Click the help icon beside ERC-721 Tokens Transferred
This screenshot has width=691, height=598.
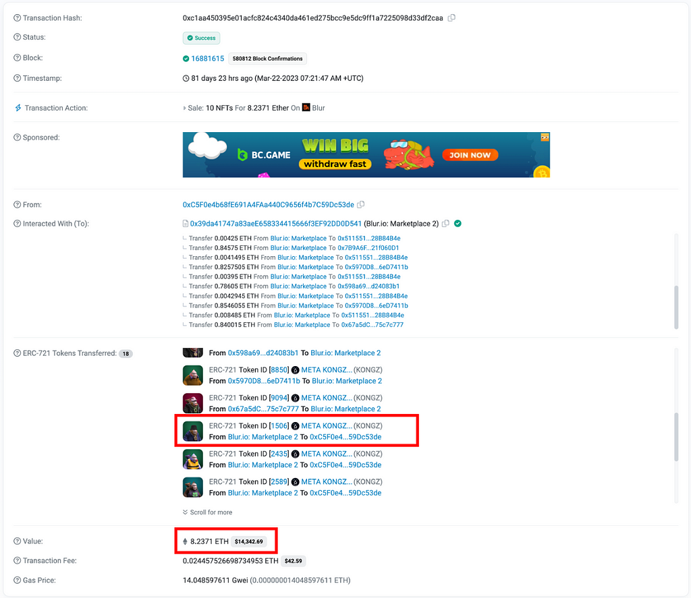17,353
